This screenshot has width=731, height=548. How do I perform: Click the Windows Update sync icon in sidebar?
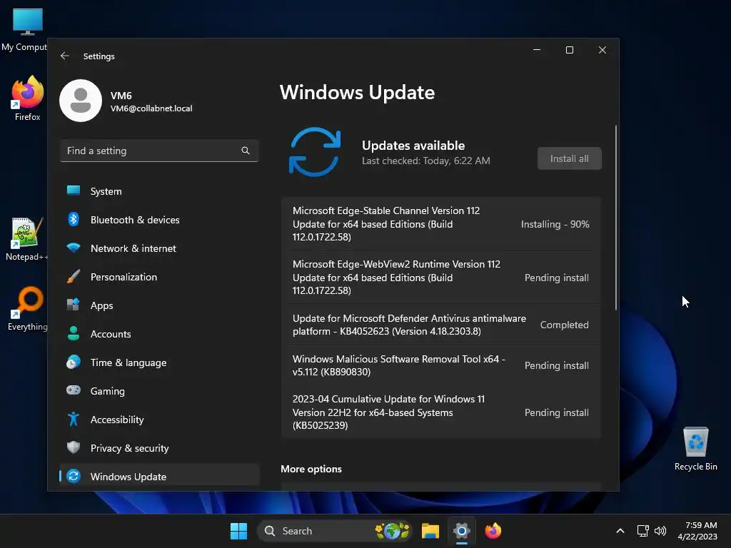74,476
